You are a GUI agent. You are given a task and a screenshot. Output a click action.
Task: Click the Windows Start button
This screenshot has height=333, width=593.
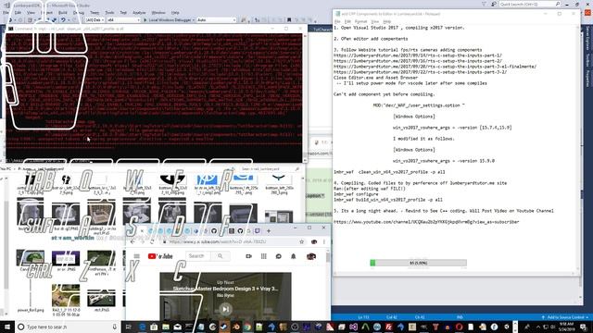coord(6,327)
